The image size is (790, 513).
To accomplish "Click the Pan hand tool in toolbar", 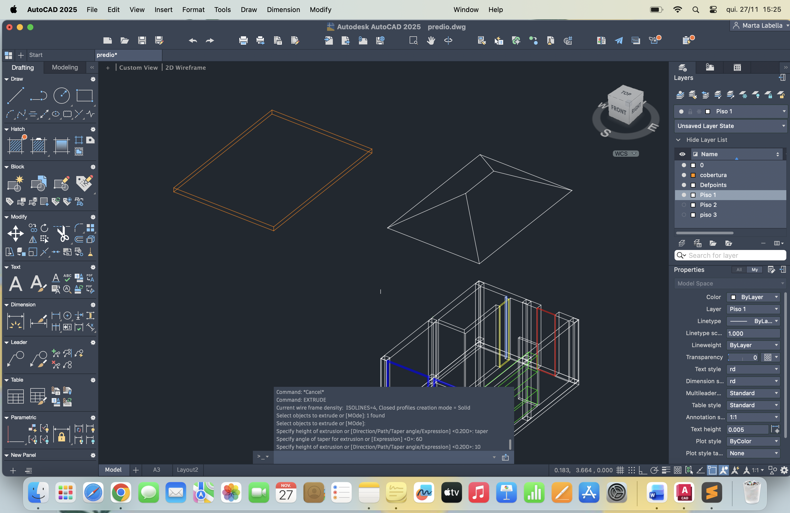I will pos(431,40).
